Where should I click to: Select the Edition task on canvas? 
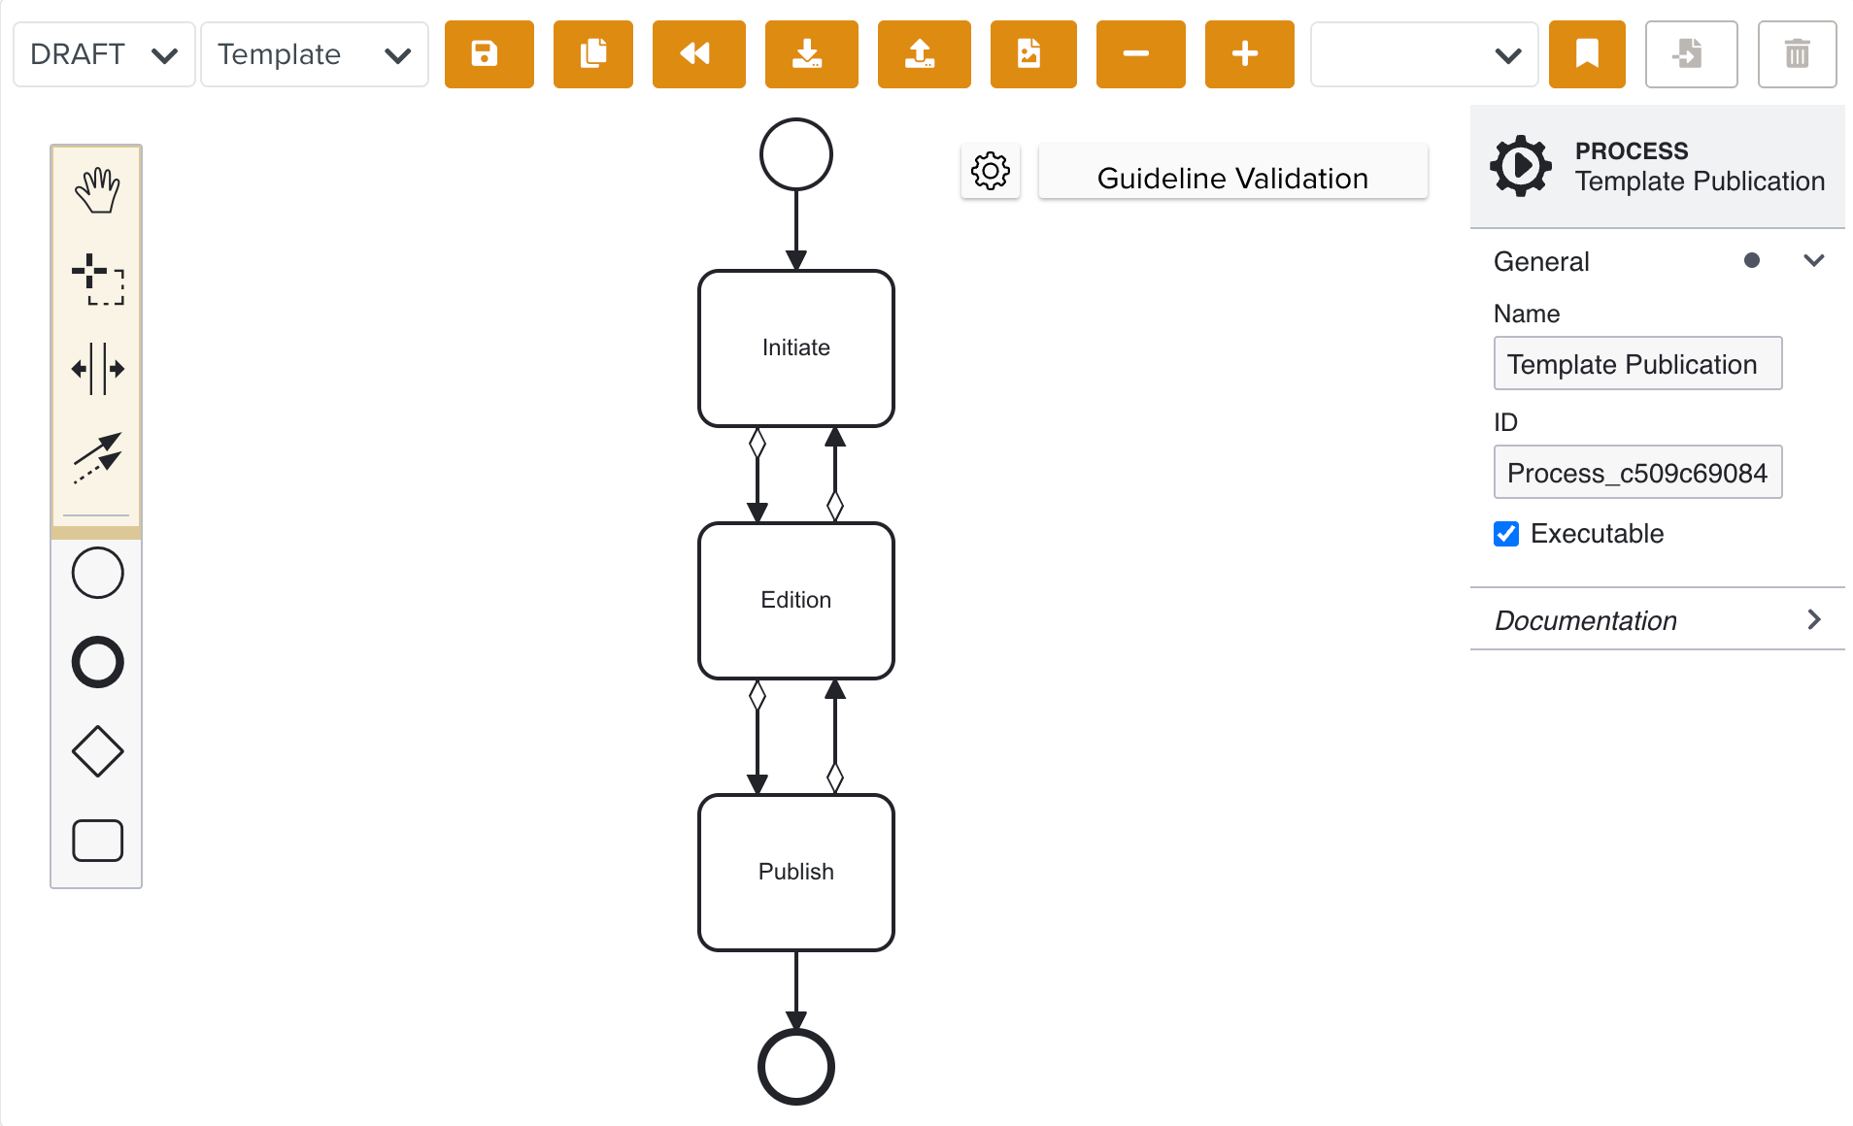coord(795,600)
